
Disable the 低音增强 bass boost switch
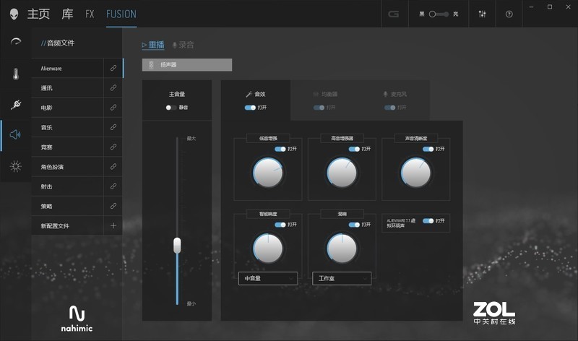[x=280, y=149]
